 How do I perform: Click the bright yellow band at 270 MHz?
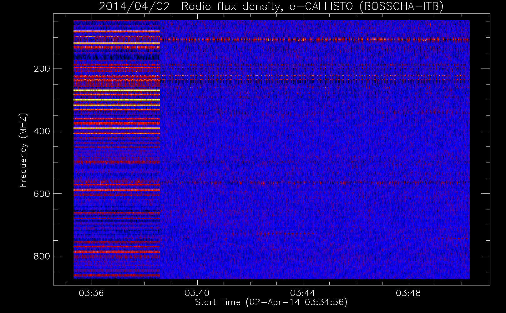pos(117,90)
